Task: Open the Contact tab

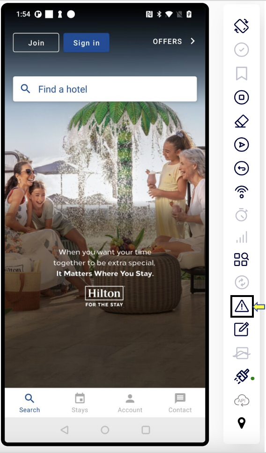Action: 180,403
